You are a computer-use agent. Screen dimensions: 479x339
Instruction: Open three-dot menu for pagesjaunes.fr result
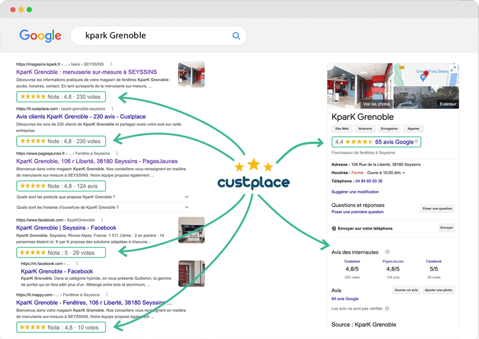(117, 153)
